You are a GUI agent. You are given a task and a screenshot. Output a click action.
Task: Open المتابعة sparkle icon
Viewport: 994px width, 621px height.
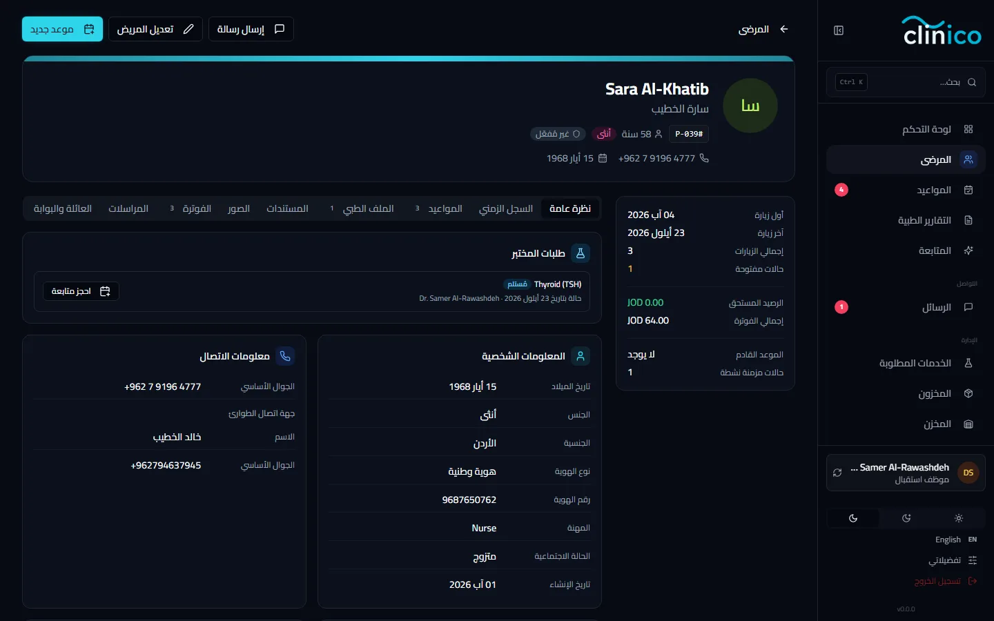point(968,250)
